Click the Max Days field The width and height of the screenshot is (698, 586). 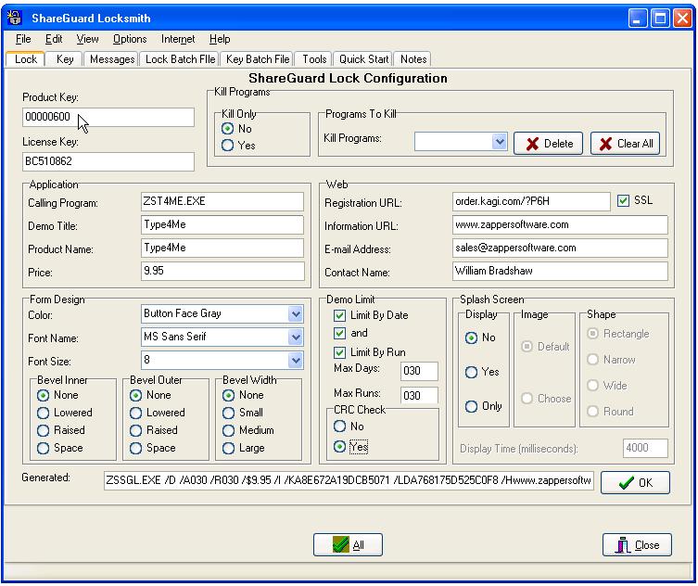(x=419, y=371)
